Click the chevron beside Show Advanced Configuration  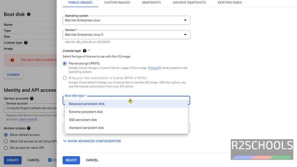pyautogui.click(x=65, y=141)
